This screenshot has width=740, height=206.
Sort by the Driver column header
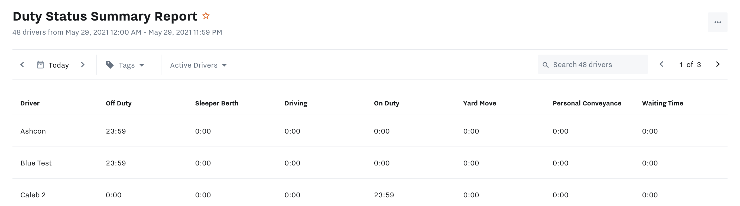tap(30, 103)
